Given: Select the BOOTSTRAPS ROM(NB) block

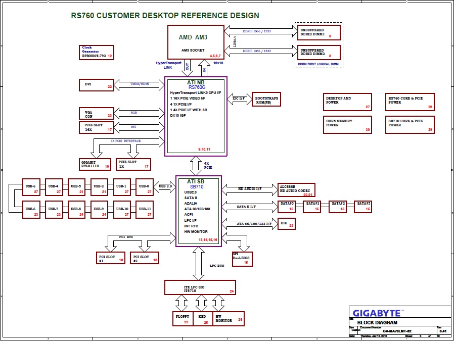Looking at the screenshot, I should pyautogui.click(x=266, y=100).
